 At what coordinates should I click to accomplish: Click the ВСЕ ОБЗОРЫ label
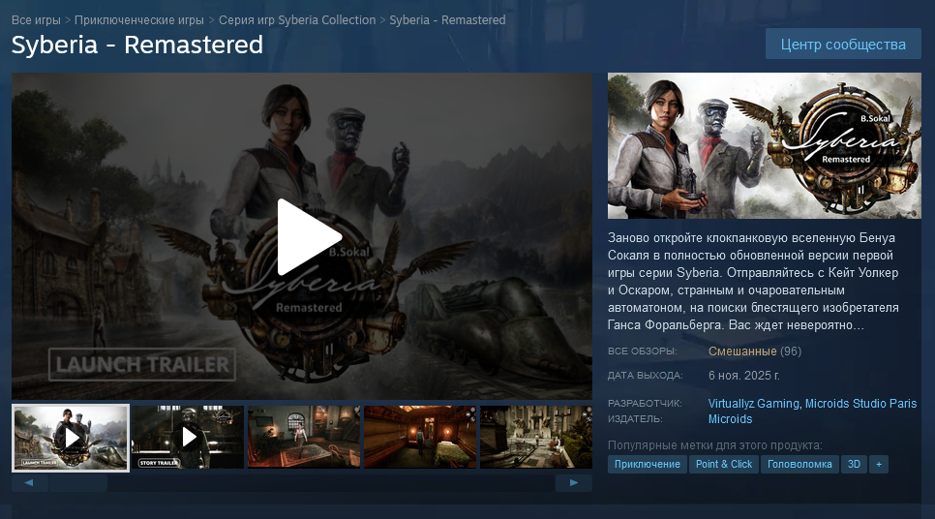pyautogui.click(x=643, y=351)
